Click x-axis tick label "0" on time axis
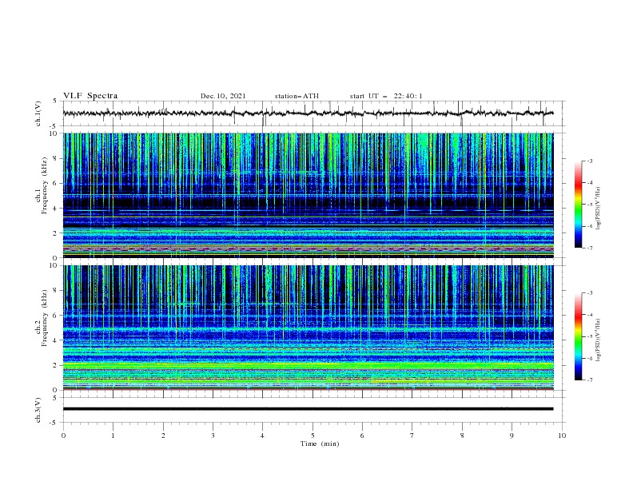This screenshot has height=489, width=633. pyautogui.click(x=63, y=435)
